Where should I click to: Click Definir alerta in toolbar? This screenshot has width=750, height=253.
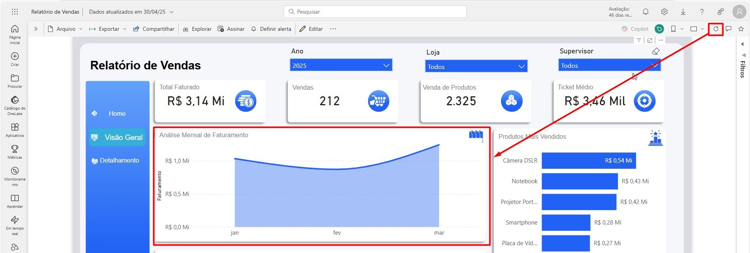(271, 29)
